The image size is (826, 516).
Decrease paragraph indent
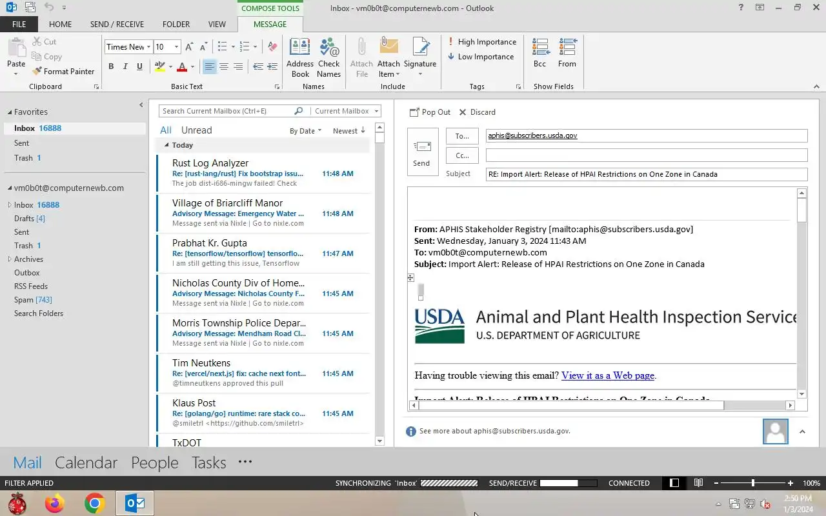[x=257, y=66]
